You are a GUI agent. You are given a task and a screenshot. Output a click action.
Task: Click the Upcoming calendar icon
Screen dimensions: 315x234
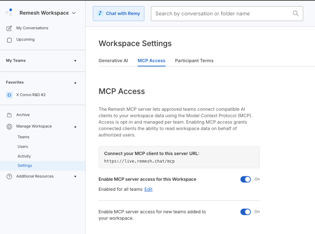[x=9, y=40]
